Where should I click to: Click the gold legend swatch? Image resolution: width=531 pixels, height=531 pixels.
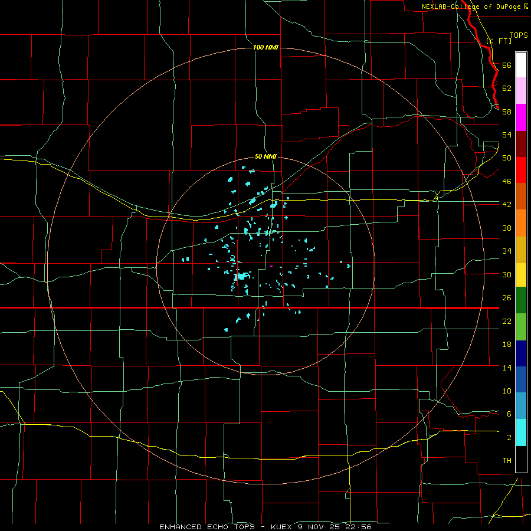pyautogui.click(x=521, y=250)
